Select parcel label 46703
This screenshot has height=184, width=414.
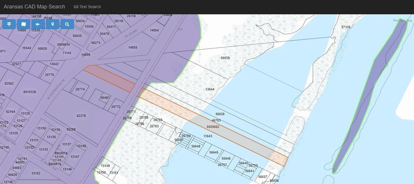point(216,120)
